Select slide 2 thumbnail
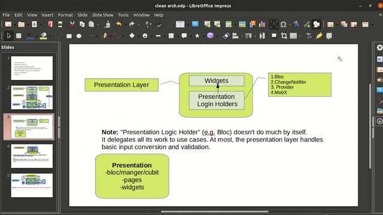Viewport: 383px width, 215px height. pyautogui.click(x=32, y=97)
